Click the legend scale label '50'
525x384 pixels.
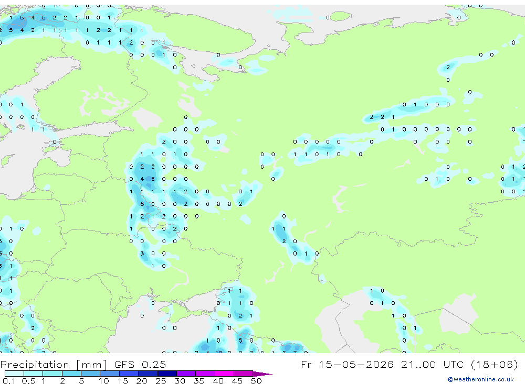tap(256, 381)
